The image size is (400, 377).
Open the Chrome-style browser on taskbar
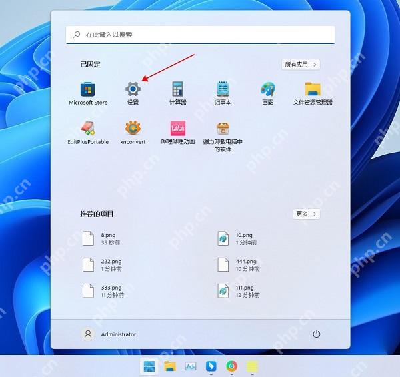[231, 366]
